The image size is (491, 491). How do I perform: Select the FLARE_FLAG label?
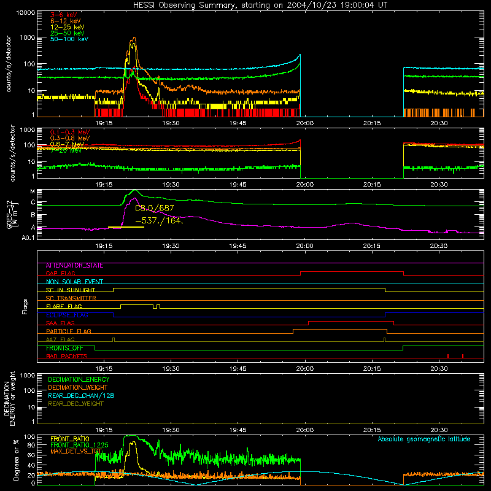point(64,306)
